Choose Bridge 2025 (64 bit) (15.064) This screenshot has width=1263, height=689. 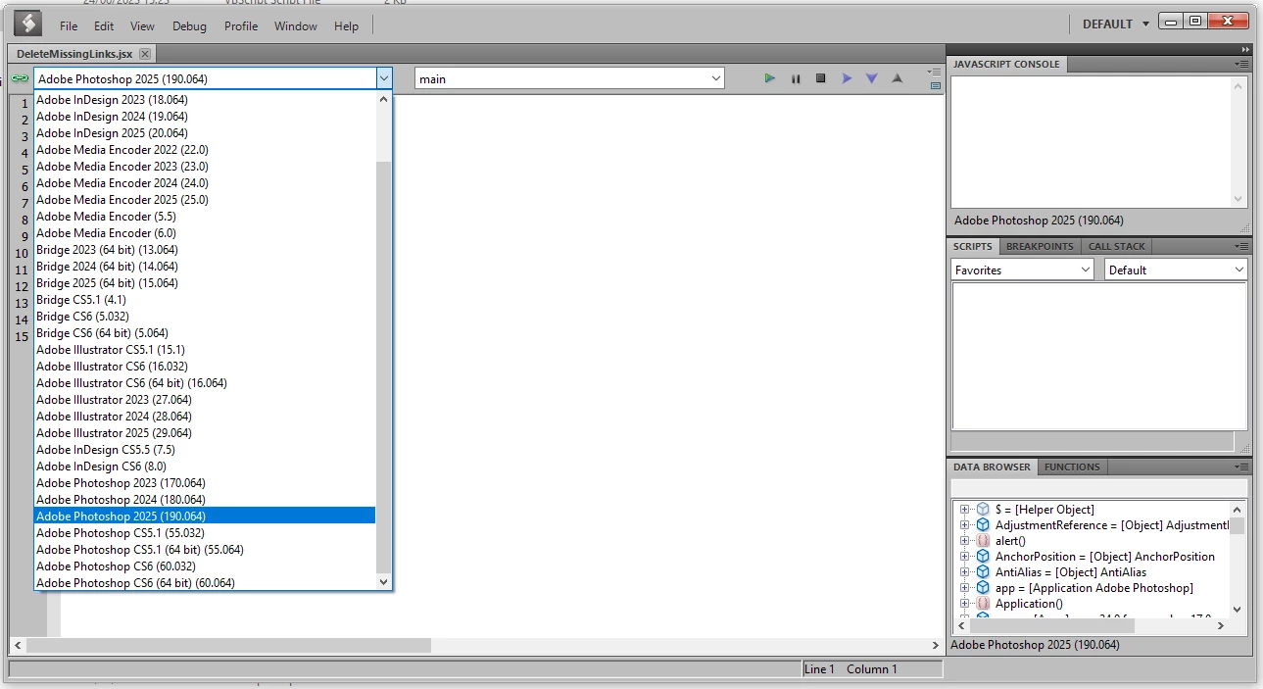coord(205,283)
